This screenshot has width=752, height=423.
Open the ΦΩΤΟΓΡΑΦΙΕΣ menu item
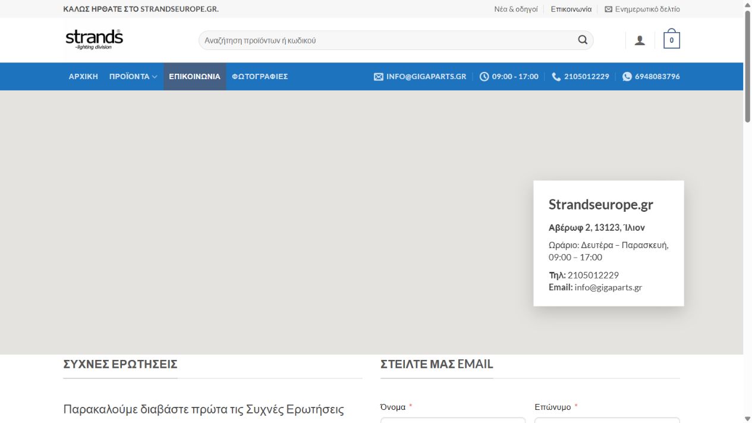click(x=260, y=77)
